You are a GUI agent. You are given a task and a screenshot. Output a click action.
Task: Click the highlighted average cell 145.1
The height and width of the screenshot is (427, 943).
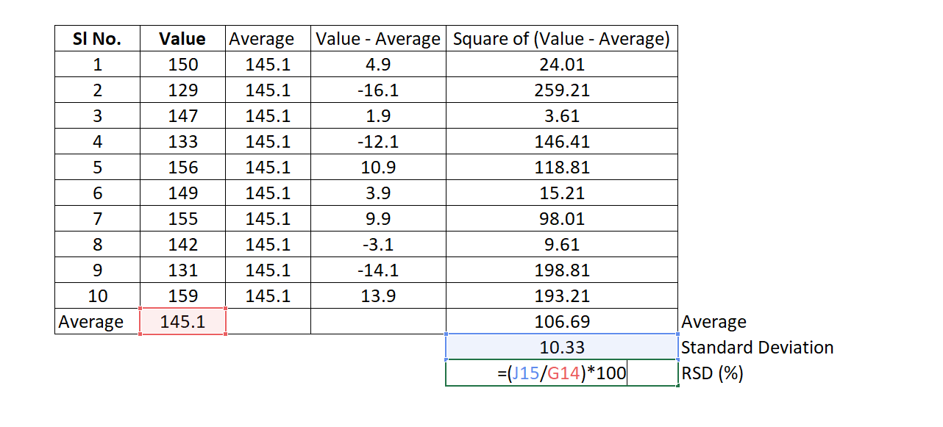182,321
